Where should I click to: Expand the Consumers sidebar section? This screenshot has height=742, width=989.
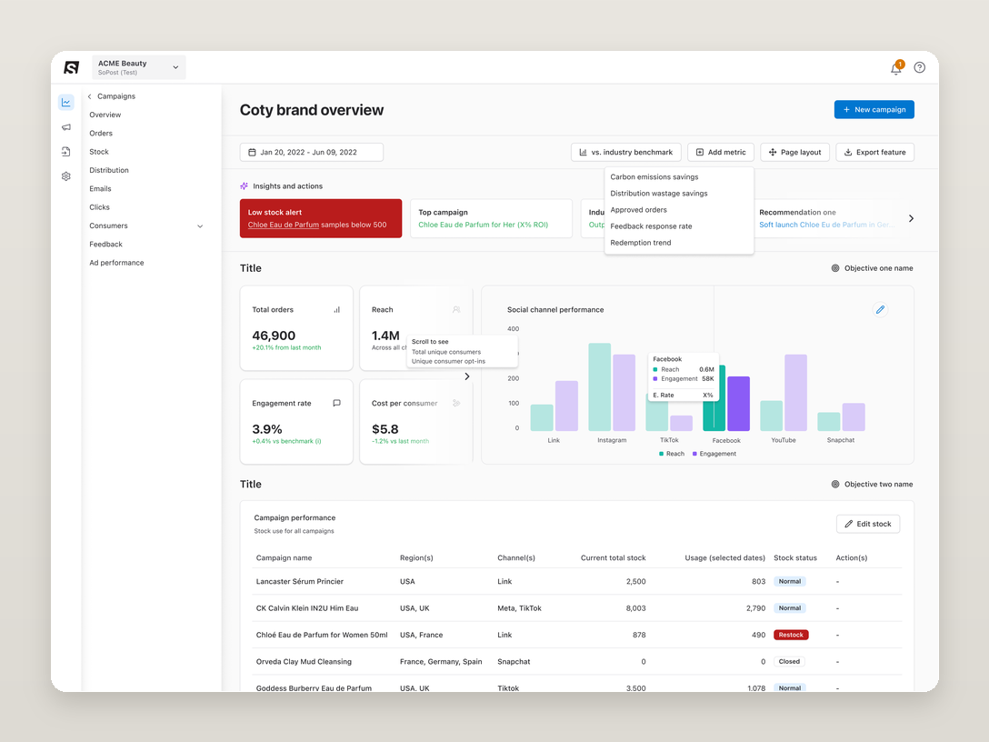(x=200, y=226)
